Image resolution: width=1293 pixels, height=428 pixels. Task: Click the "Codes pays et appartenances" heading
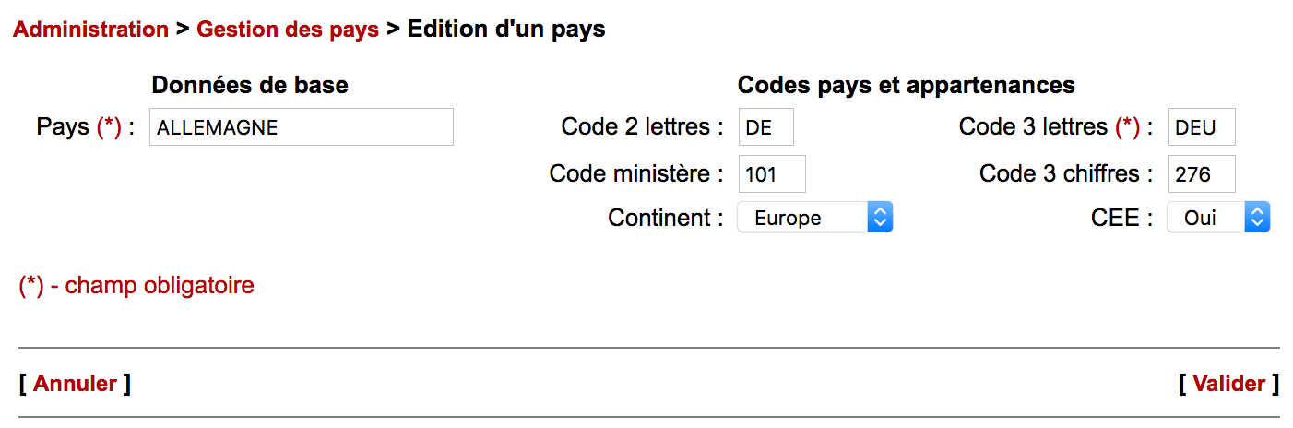point(906,86)
